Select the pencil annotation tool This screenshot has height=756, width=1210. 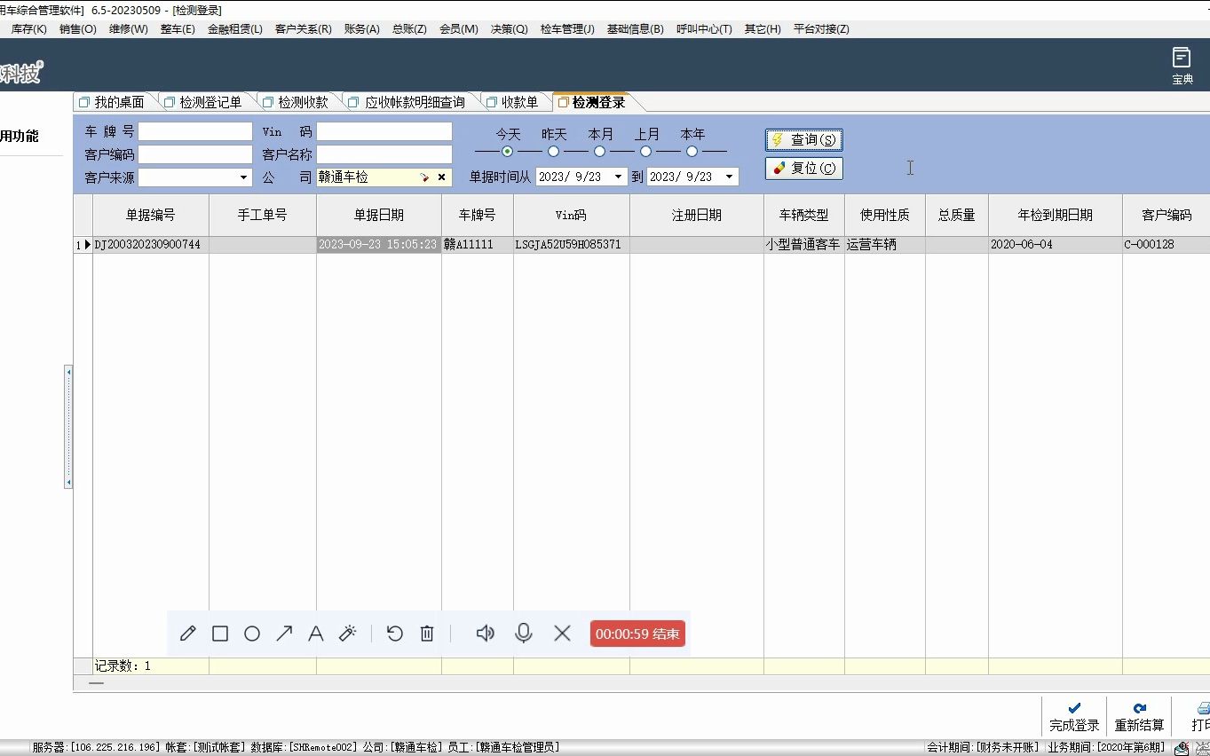click(187, 633)
